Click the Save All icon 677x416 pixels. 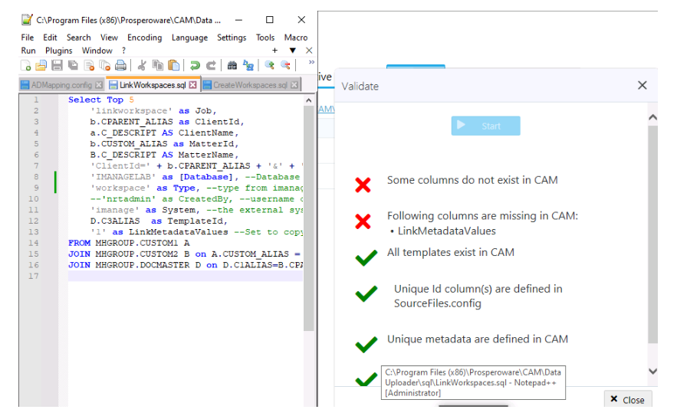click(73, 65)
